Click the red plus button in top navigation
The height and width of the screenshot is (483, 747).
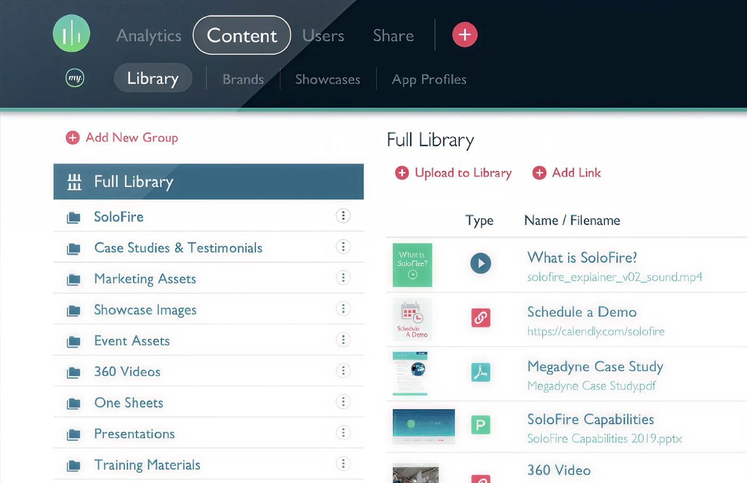point(465,35)
